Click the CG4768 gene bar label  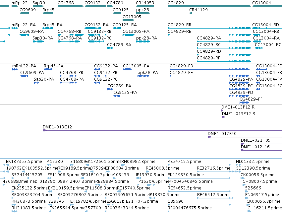tap(66, 3)
